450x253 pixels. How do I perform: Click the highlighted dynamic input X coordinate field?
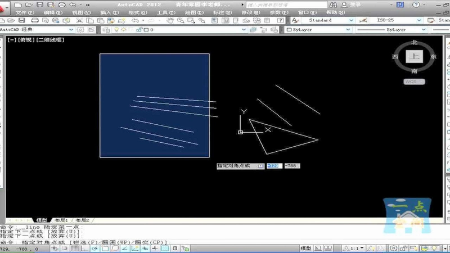[x=274, y=166]
